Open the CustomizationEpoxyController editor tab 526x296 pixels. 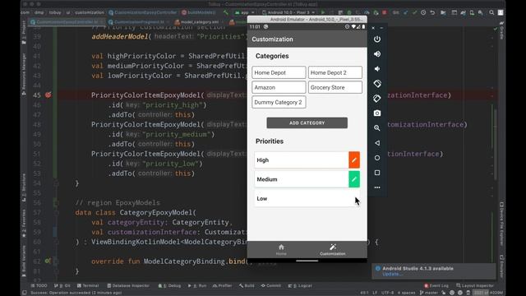point(67,22)
